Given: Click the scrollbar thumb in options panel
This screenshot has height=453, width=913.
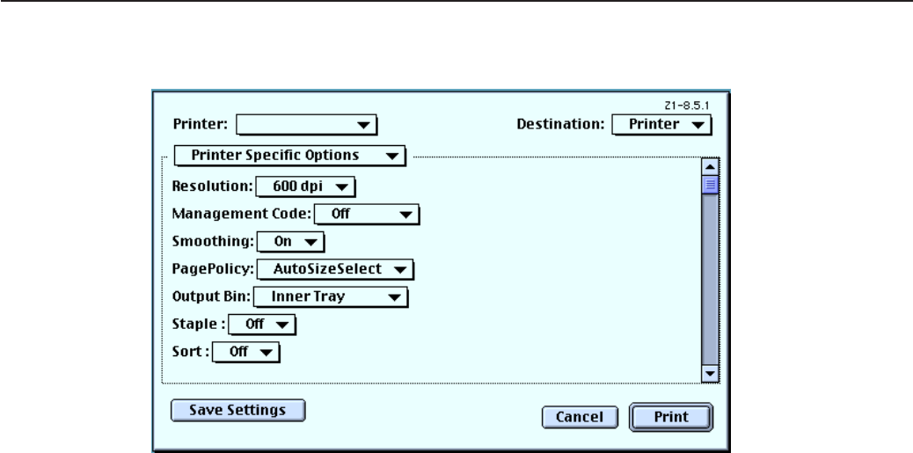Looking at the screenshot, I should tap(709, 184).
